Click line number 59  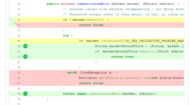(19, 41)
